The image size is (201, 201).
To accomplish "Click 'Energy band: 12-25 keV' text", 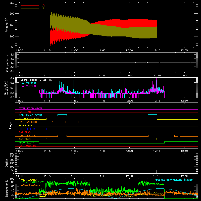I will 36,80.
